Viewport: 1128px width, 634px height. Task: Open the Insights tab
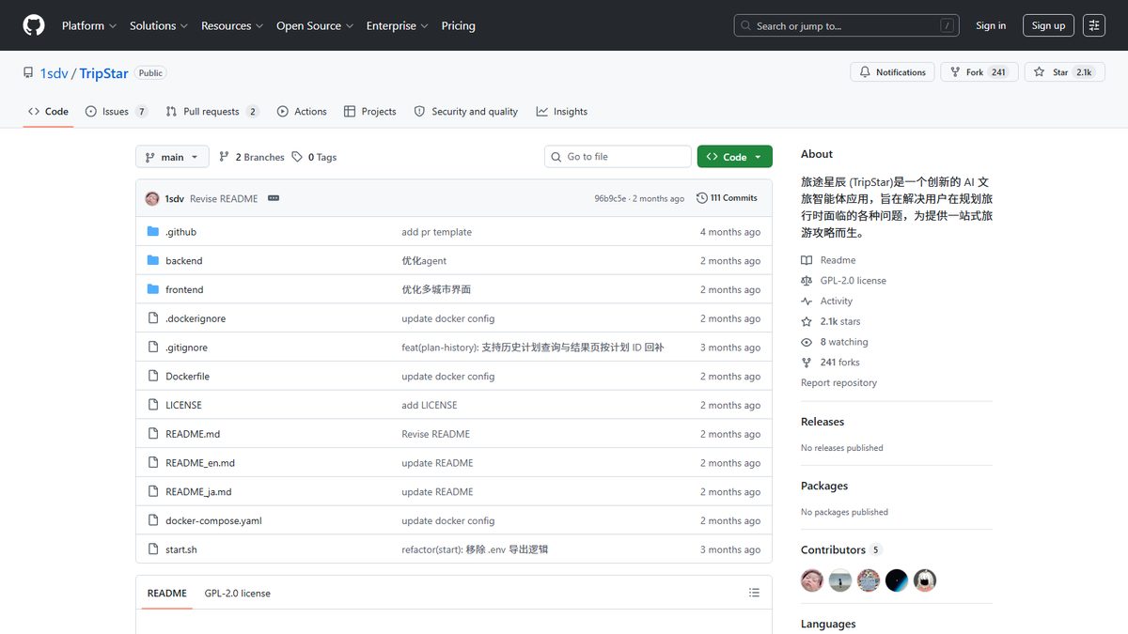coord(561,111)
